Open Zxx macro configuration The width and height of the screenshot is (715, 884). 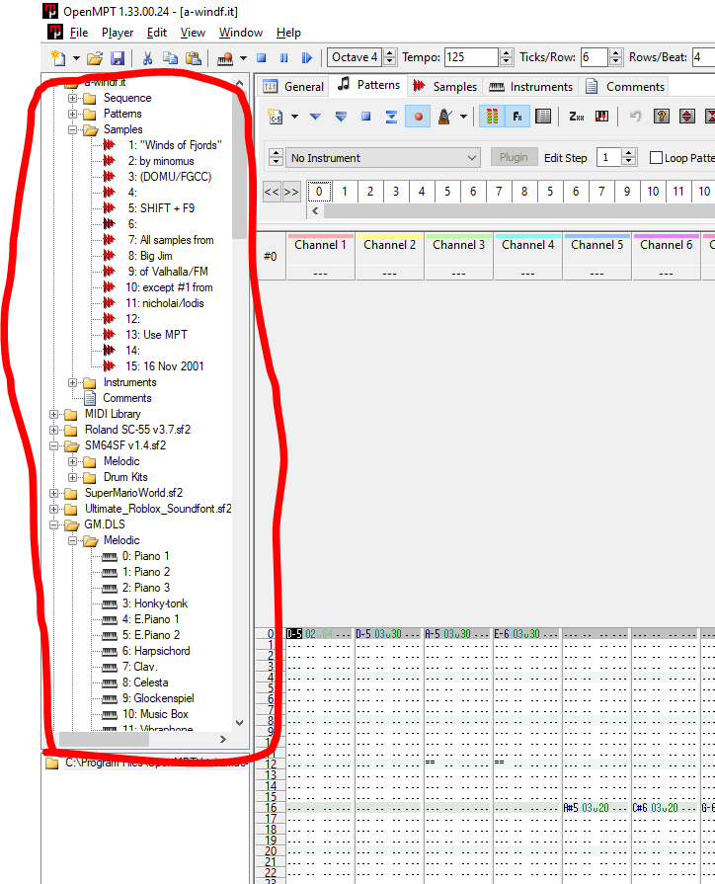[577, 117]
